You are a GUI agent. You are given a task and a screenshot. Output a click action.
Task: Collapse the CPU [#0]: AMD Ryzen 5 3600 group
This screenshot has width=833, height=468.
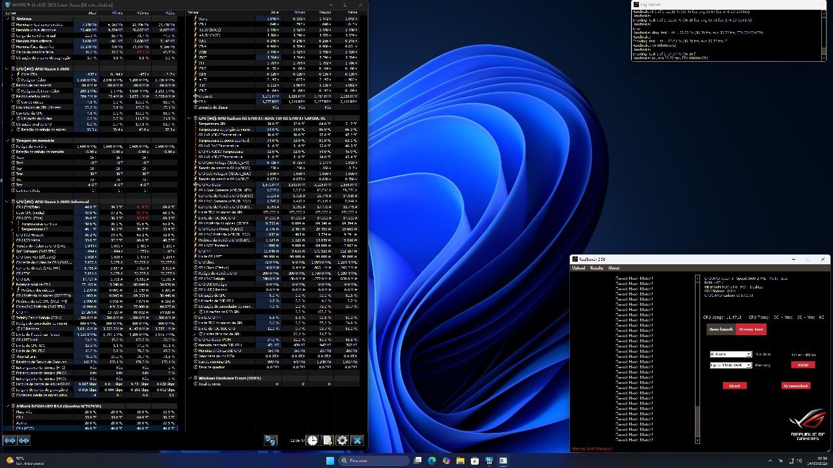(x=7, y=68)
